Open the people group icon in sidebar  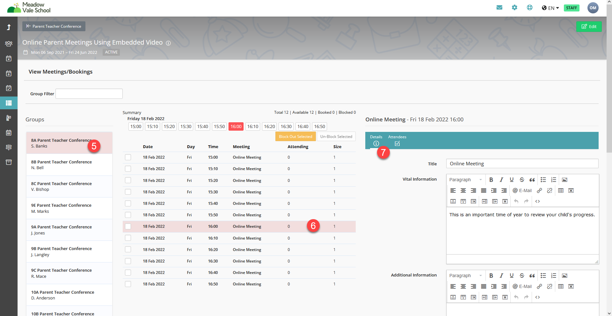coord(9,44)
